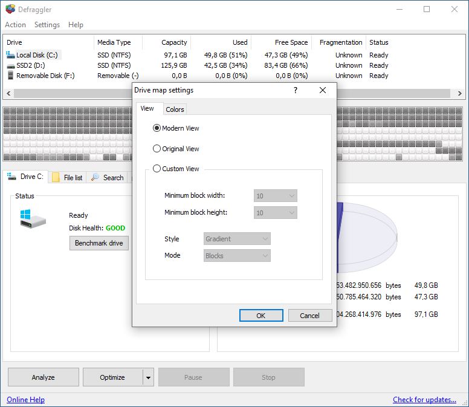The image size is (469, 407).
Task: Click the Disk Health GOOD label
Action: coord(97,228)
